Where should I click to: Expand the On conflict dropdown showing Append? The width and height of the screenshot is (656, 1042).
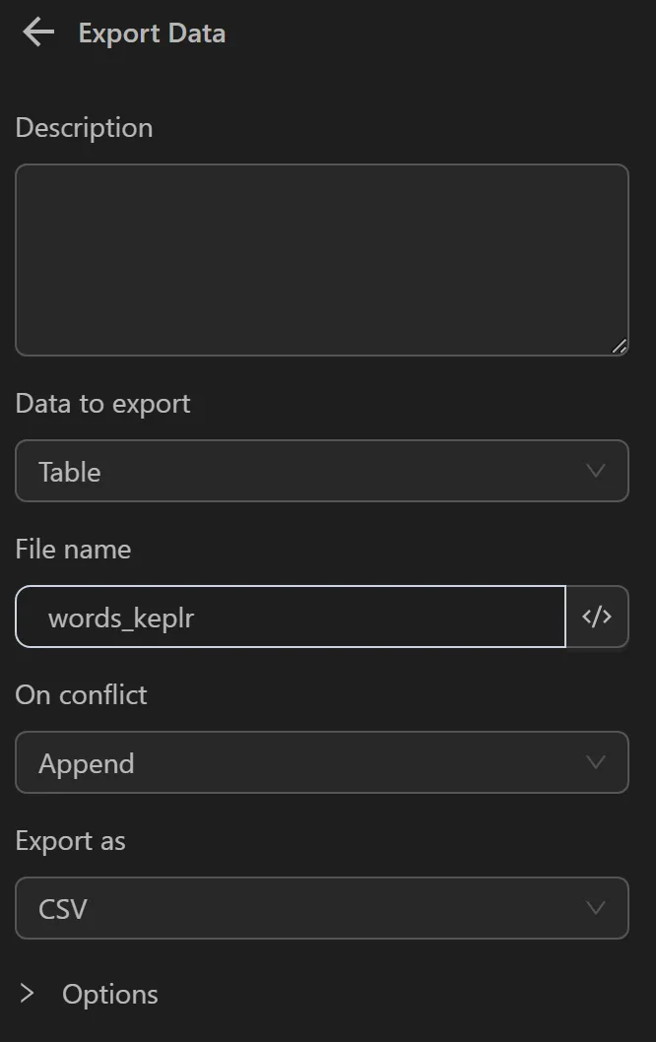click(321, 762)
